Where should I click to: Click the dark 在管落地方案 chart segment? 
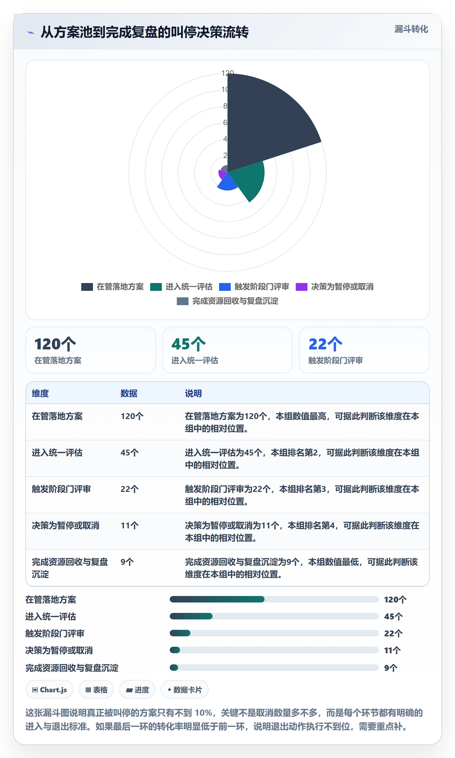266,124
